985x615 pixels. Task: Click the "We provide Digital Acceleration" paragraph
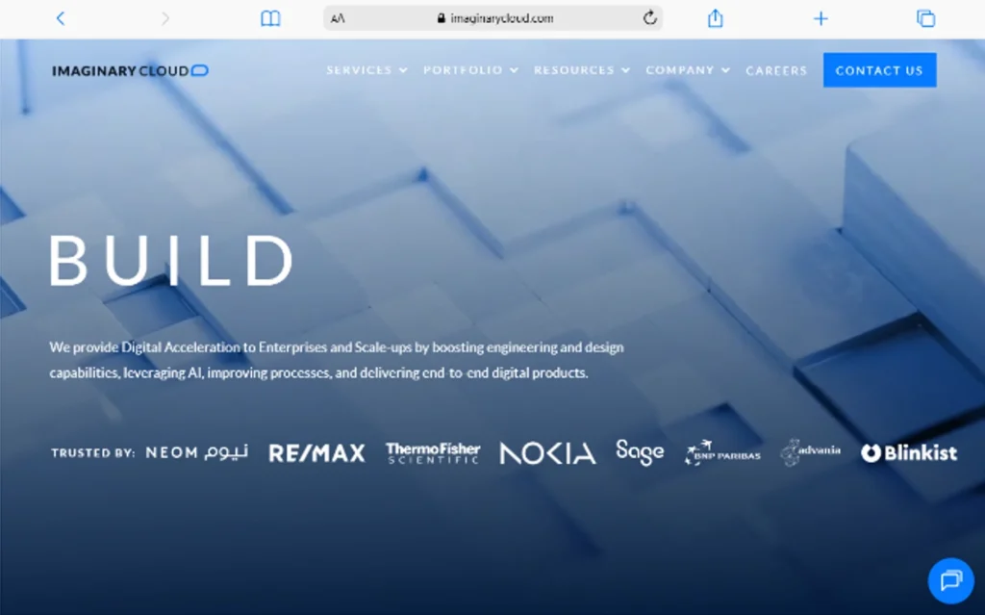click(x=337, y=360)
